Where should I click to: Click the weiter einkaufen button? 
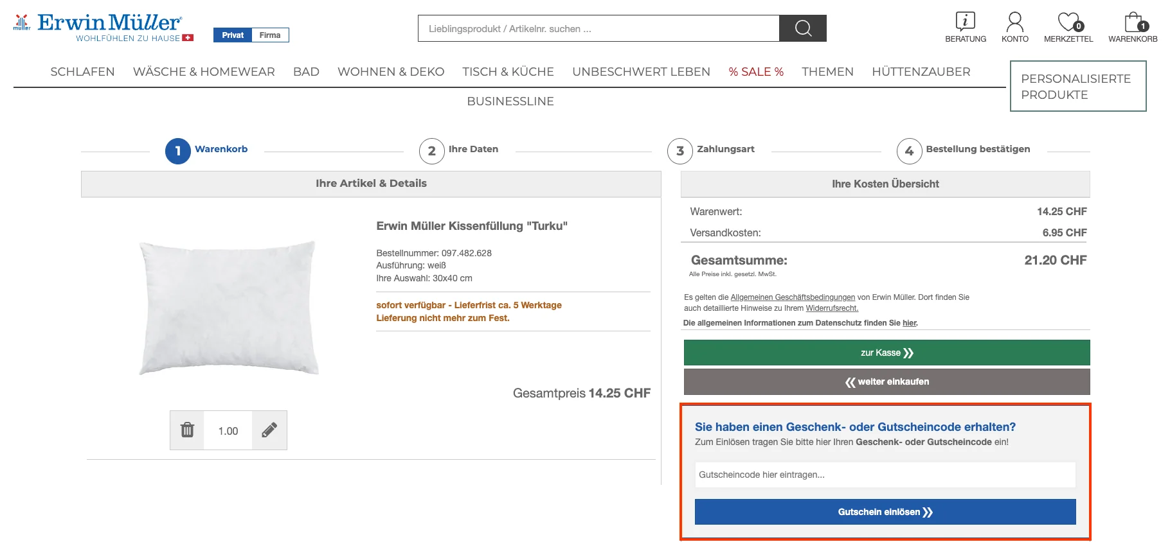887,381
